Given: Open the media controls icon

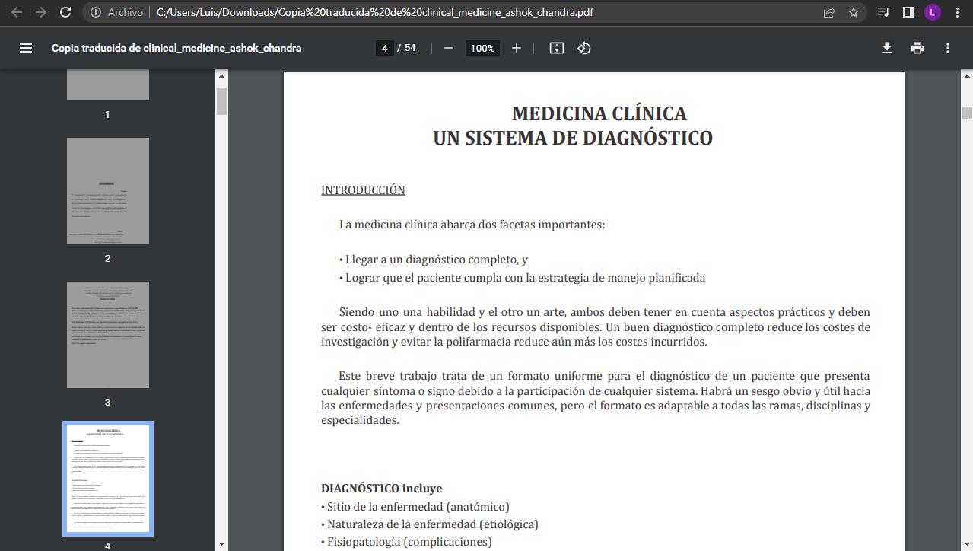Looking at the screenshot, I should pos(883,12).
